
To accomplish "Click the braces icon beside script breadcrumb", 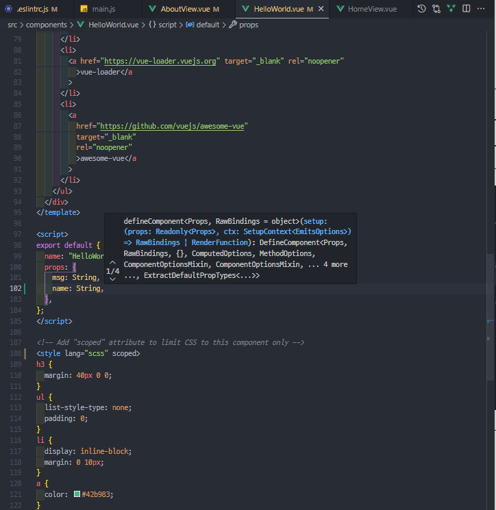I will pyautogui.click(x=152, y=25).
